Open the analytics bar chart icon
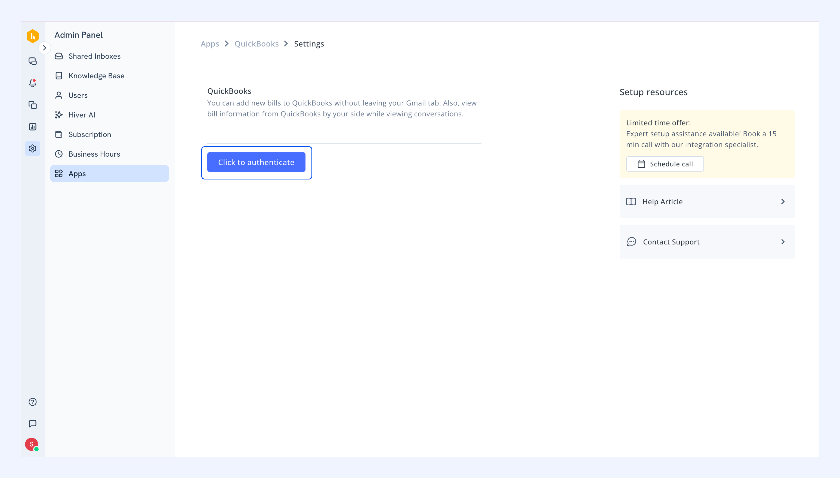Viewport: 840px width, 478px height. [33, 126]
